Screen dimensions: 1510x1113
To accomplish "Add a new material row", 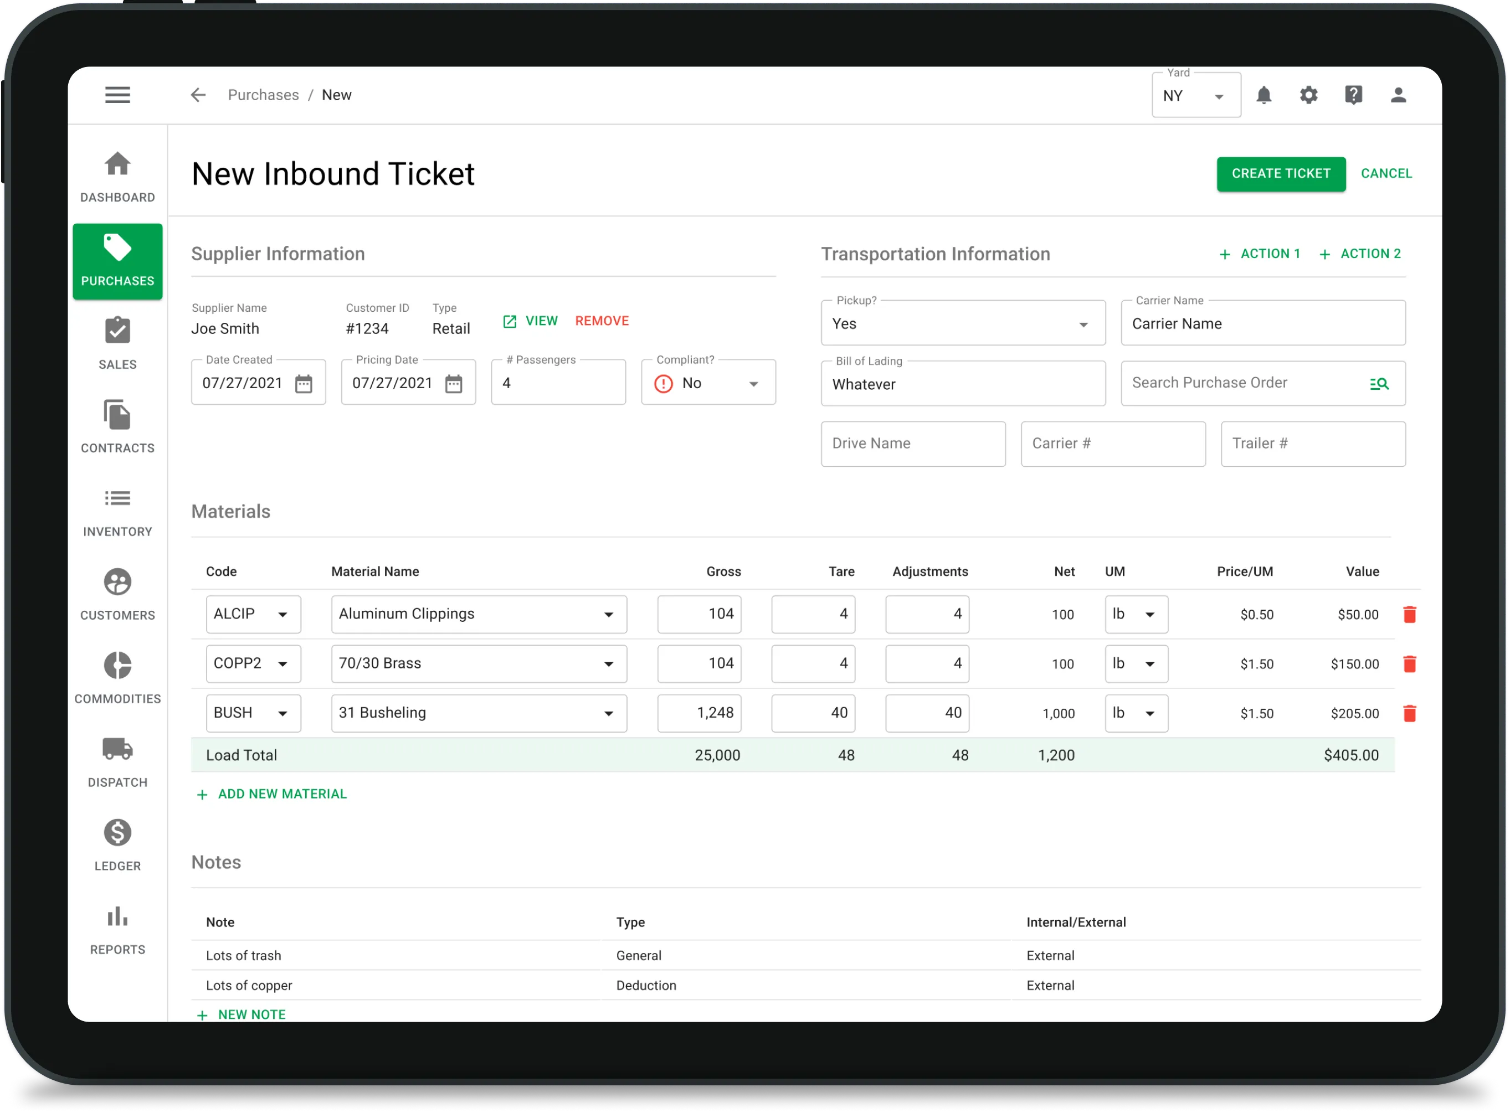I will click(271, 793).
